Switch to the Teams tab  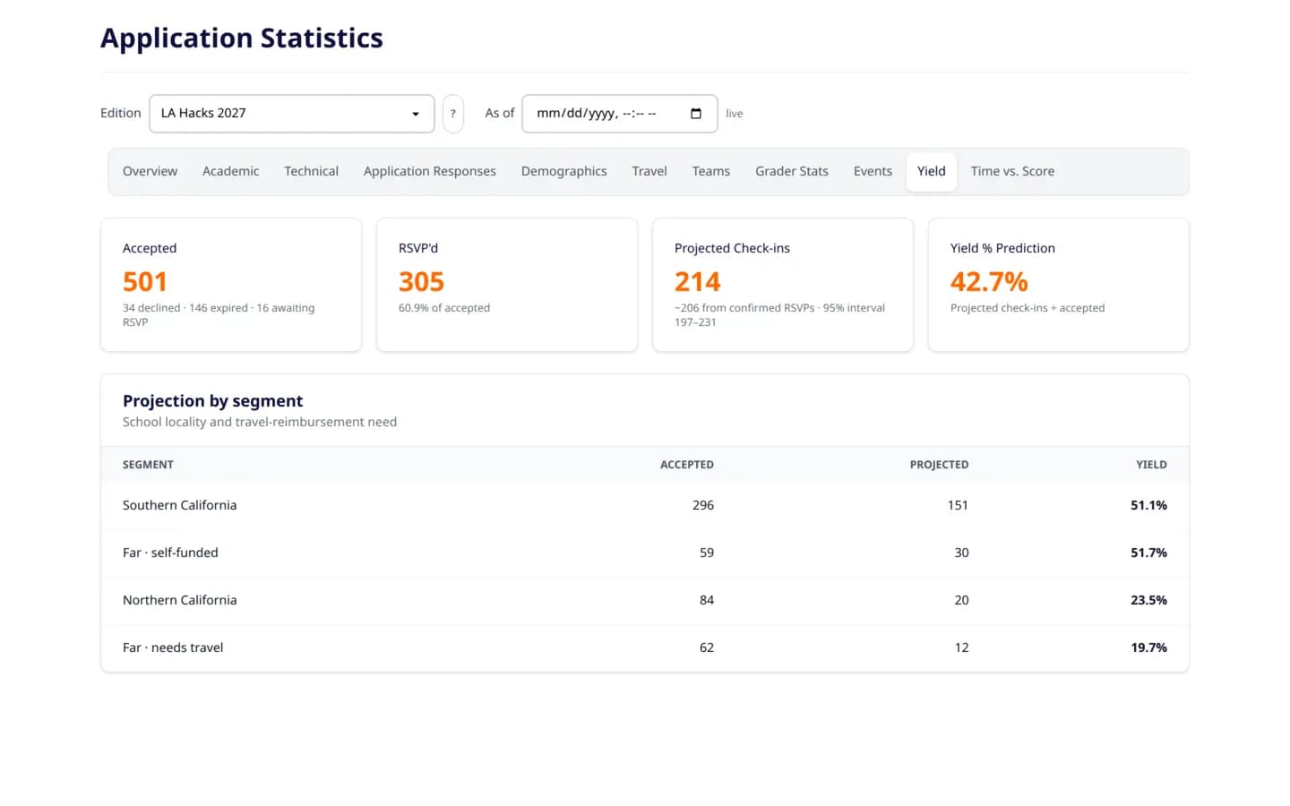pos(710,171)
